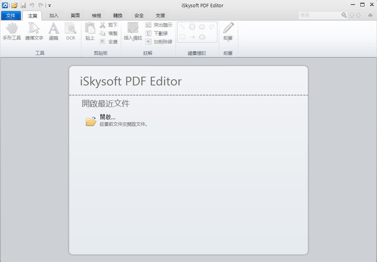Open a file via quick access folder icon
The width and height of the screenshot is (377, 262).
pyautogui.click(x=14, y=5)
